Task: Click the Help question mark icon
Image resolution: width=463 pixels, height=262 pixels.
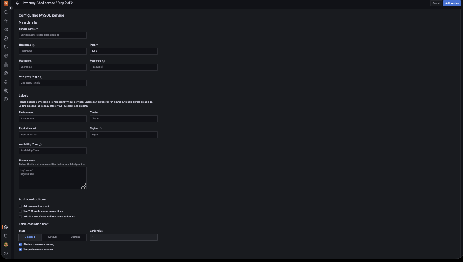Action: click(6, 253)
